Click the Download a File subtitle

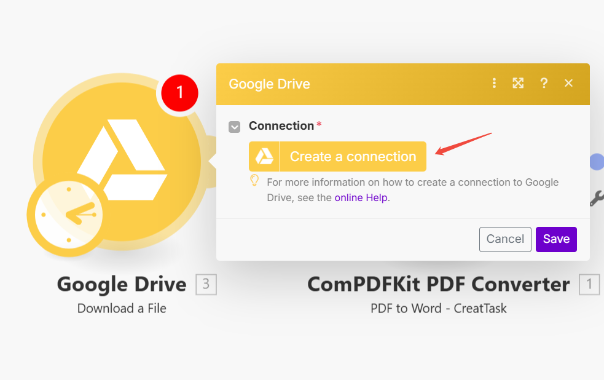(x=122, y=308)
